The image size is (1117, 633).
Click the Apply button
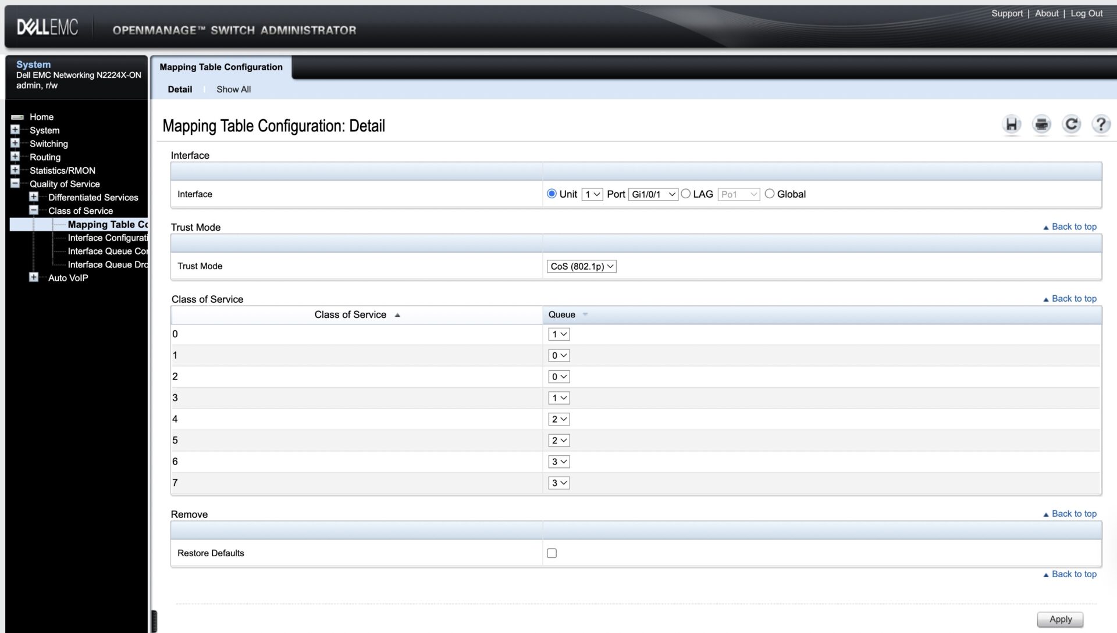1060,619
